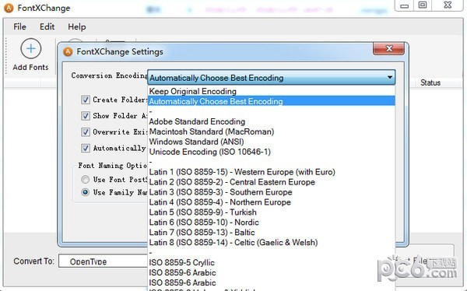This screenshot has width=467, height=291.
Task: Select Latin 5 Turkish encoding
Action: click(272, 212)
